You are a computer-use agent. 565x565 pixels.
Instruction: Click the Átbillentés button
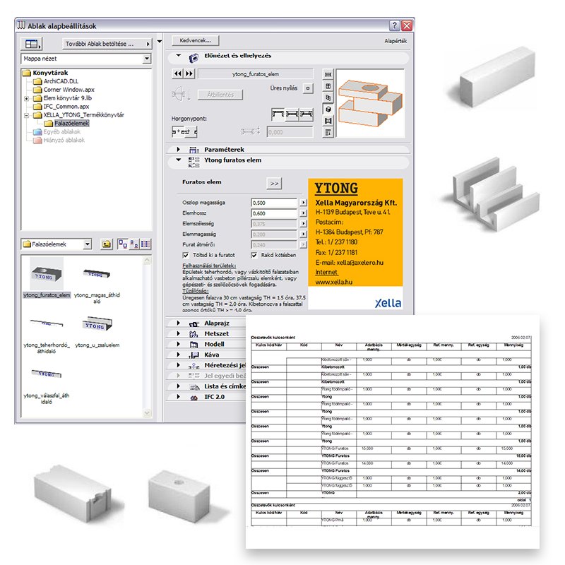[x=220, y=95]
